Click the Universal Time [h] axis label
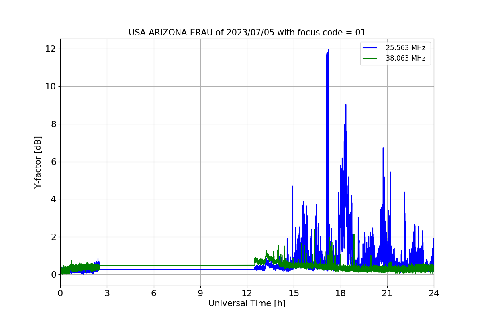The image size is (482, 321). [x=247, y=304]
